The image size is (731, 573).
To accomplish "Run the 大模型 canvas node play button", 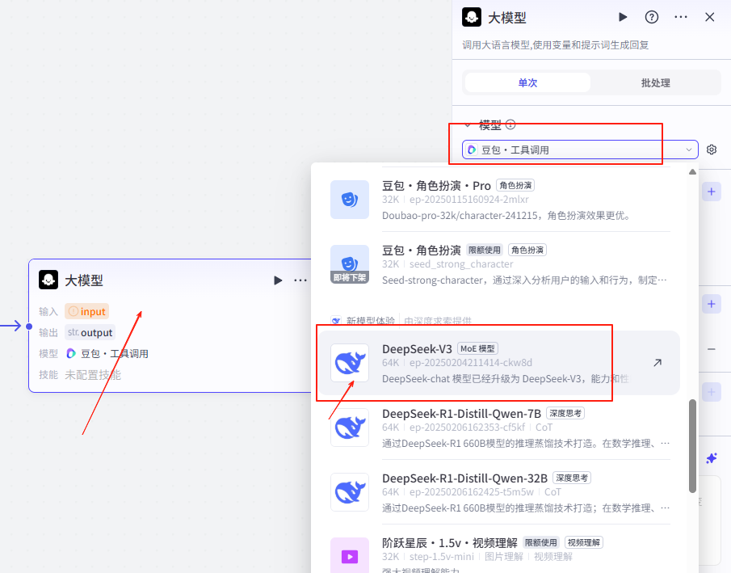I will click(x=278, y=280).
